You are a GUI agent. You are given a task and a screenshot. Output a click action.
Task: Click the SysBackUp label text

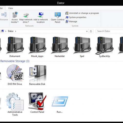coord(104,56)
